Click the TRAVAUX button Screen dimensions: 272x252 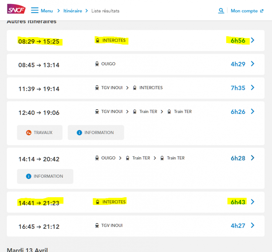pyautogui.click(x=40, y=133)
